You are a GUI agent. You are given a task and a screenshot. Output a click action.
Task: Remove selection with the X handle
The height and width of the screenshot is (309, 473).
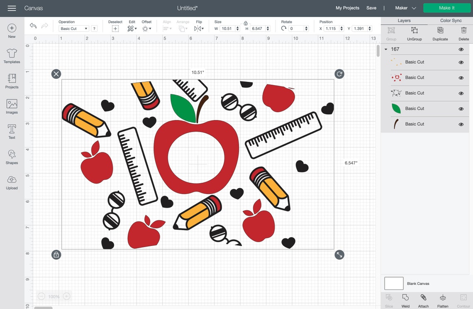coord(56,74)
